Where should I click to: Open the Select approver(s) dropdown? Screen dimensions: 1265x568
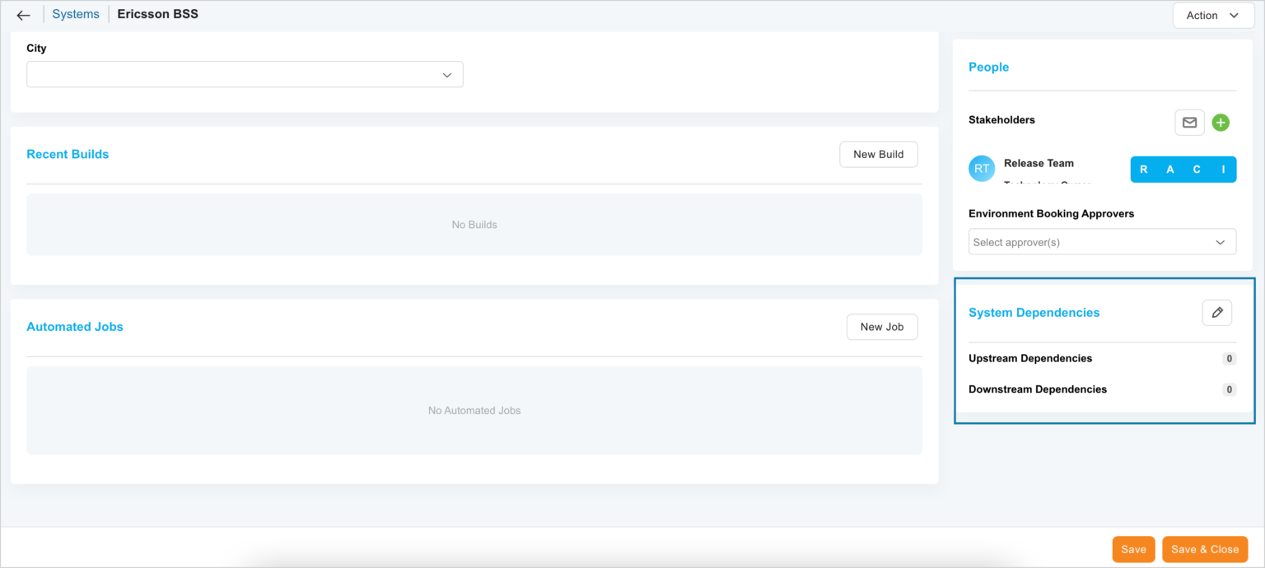point(1101,242)
